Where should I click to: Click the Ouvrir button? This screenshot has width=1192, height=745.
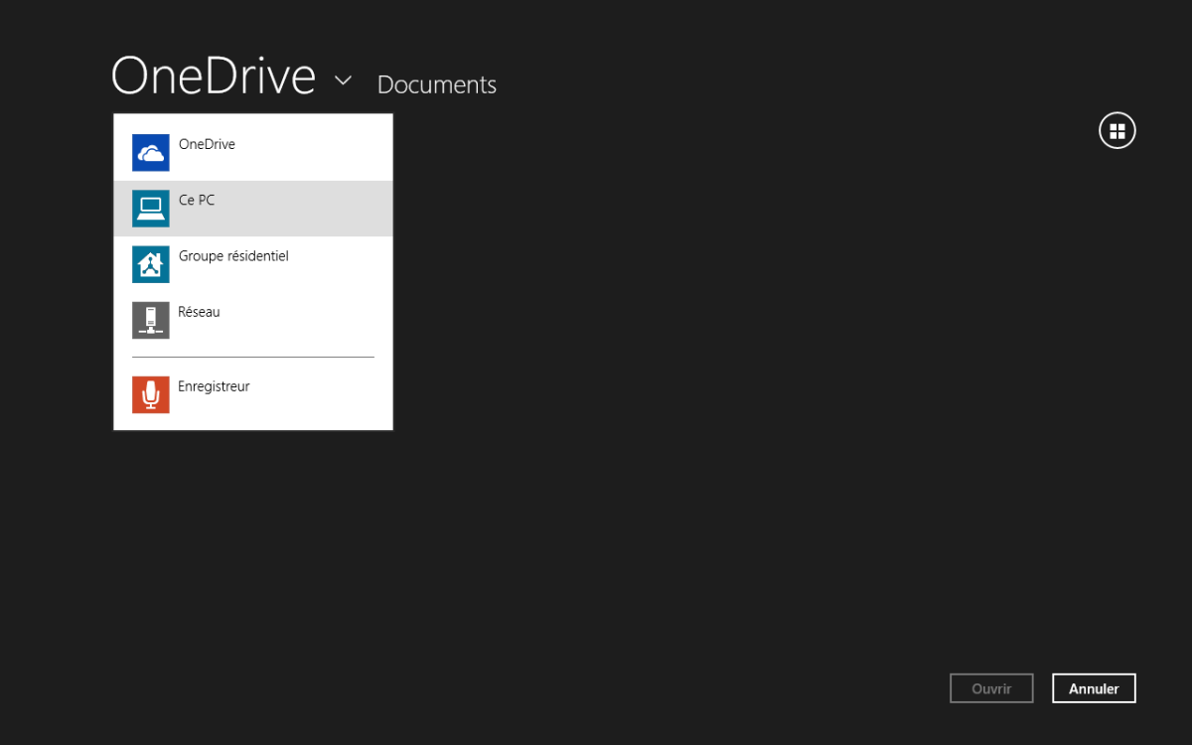click(991, 688)
